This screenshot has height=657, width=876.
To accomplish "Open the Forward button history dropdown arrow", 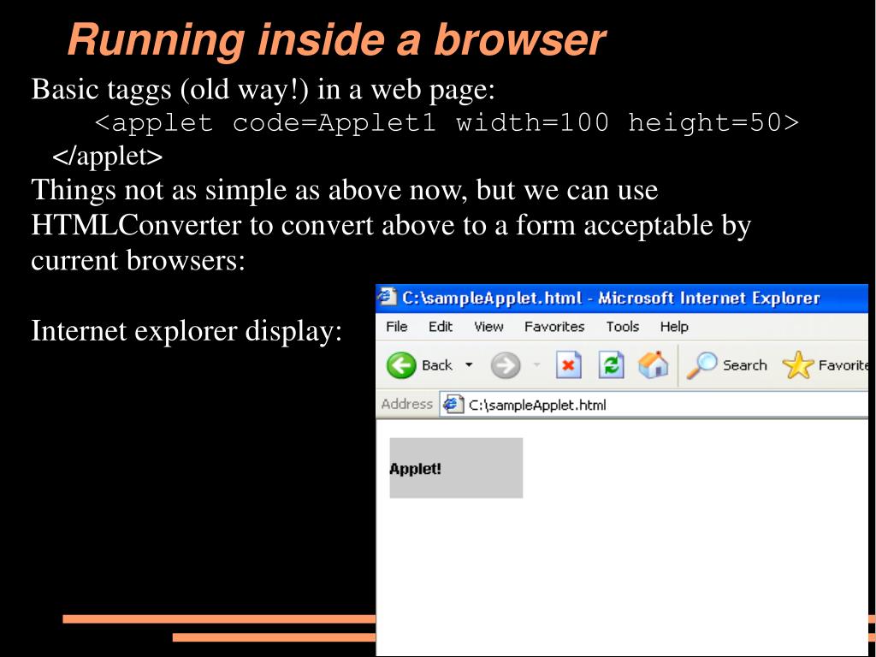I will pos(537,365).
